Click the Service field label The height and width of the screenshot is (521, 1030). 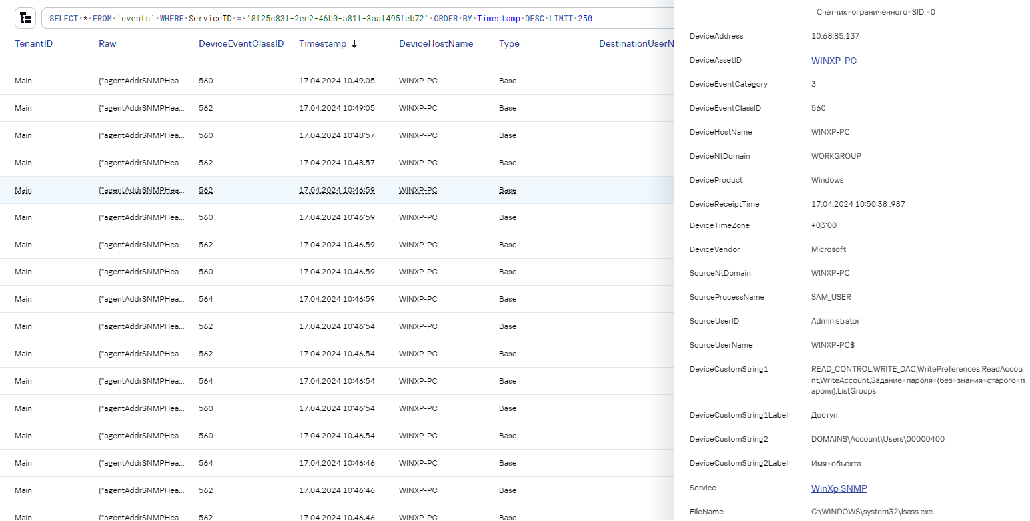coord(703,488)
